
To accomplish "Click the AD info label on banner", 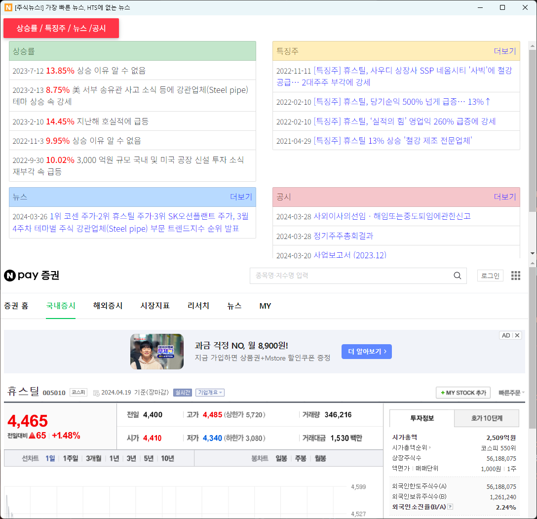I will coord(506,335).
